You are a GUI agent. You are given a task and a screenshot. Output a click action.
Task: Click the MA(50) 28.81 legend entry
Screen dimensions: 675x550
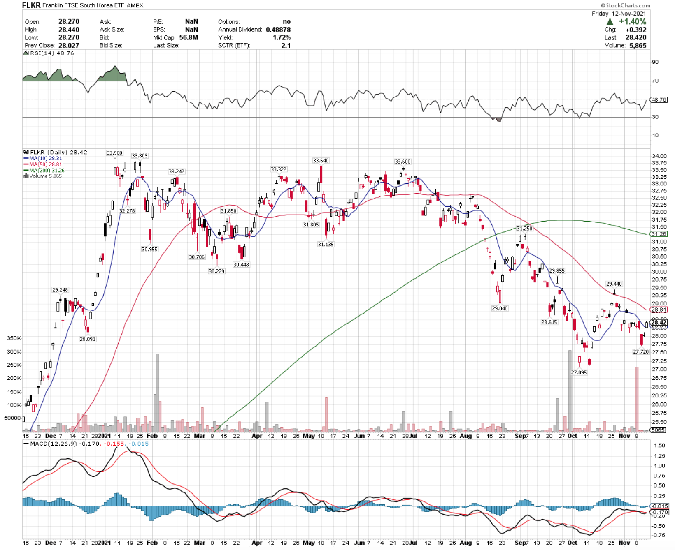point(43,164)
